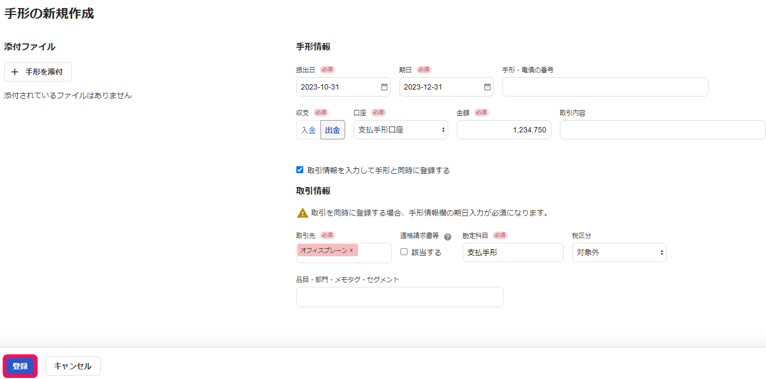Open calendar icon in 期日 field
Viewport: 766px width, 379px height.
click(487, 87)
